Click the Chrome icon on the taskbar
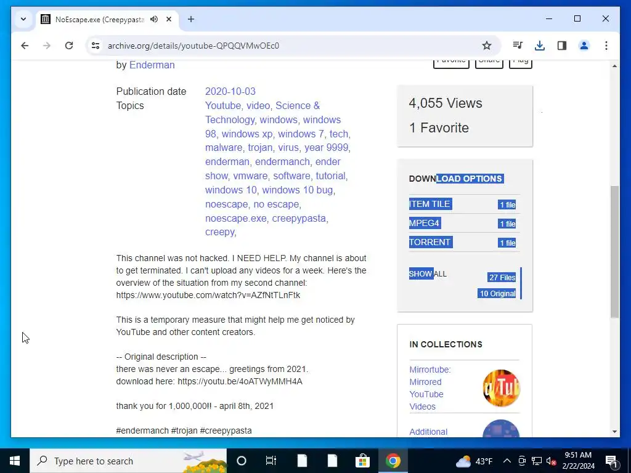Image resolution: width=631 pixels, height=473 pixels. tap(393, 461)
